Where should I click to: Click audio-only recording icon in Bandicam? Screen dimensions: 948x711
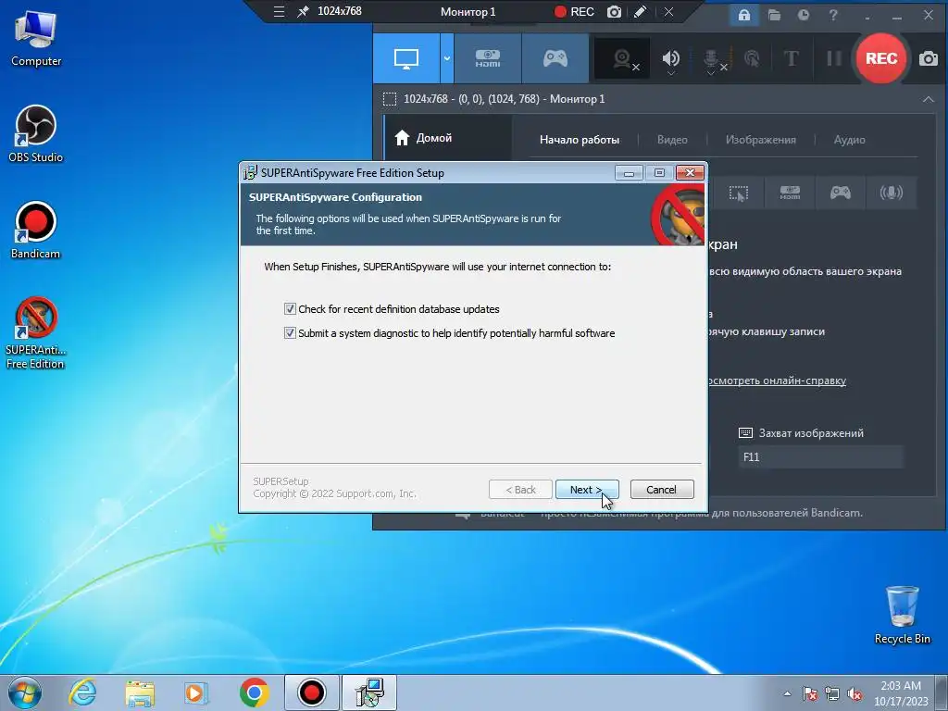tap(892, 193)
